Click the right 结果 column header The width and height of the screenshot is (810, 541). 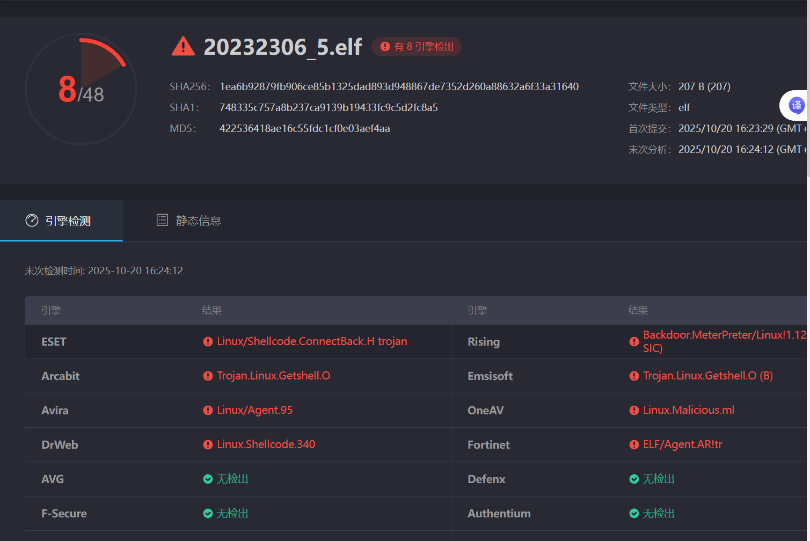(x=638, y=311)
